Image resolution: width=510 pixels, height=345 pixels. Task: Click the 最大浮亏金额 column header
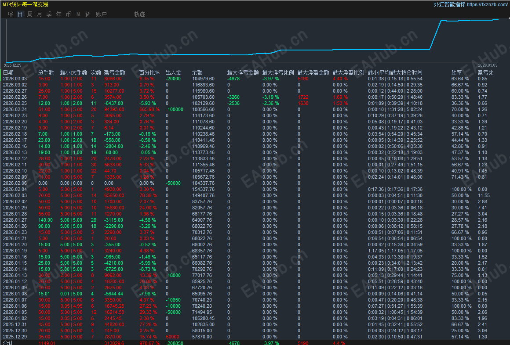(243, 72)
